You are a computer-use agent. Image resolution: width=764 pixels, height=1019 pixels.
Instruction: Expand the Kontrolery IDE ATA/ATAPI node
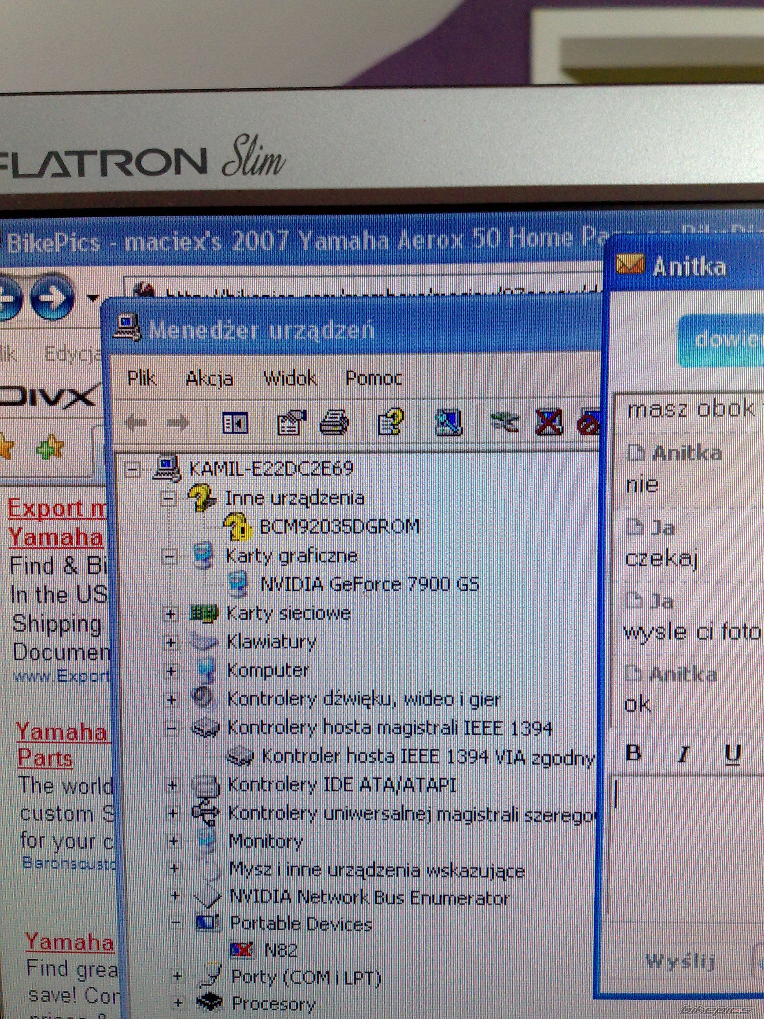[172, 785]
